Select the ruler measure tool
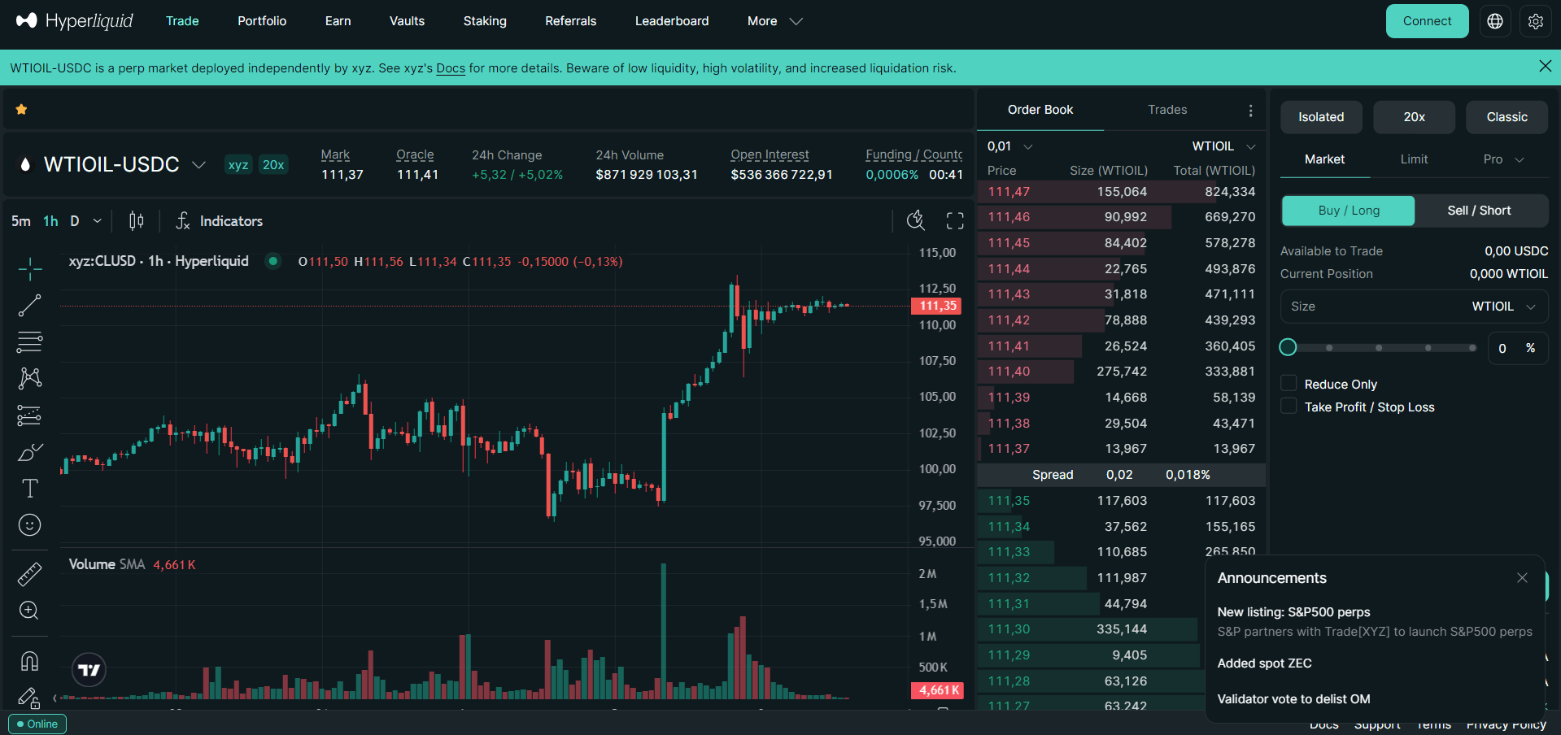The image size is (1561, 735). tap(29, 575)
